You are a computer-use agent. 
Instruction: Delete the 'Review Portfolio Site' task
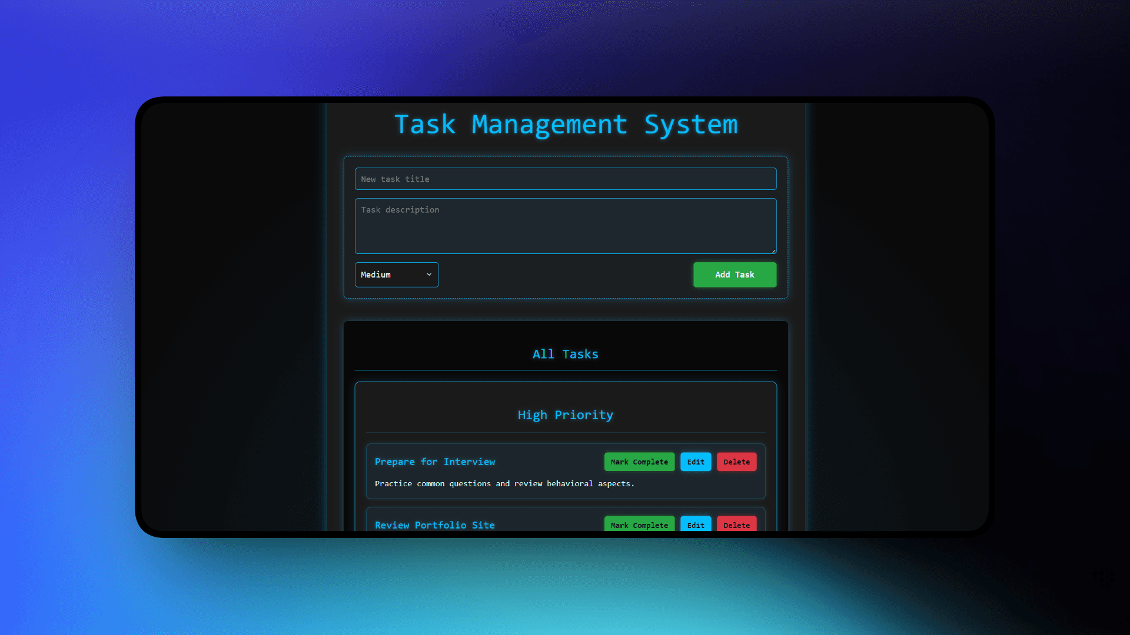click(736, 524)
